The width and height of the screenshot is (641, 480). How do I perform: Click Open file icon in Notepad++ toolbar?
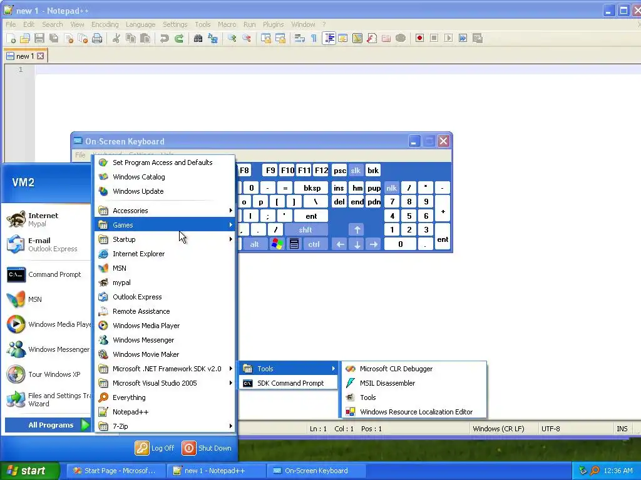(x=25, y=38)
